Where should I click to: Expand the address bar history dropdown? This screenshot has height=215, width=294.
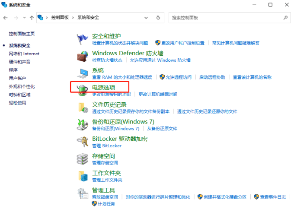(x=146, y=18)
